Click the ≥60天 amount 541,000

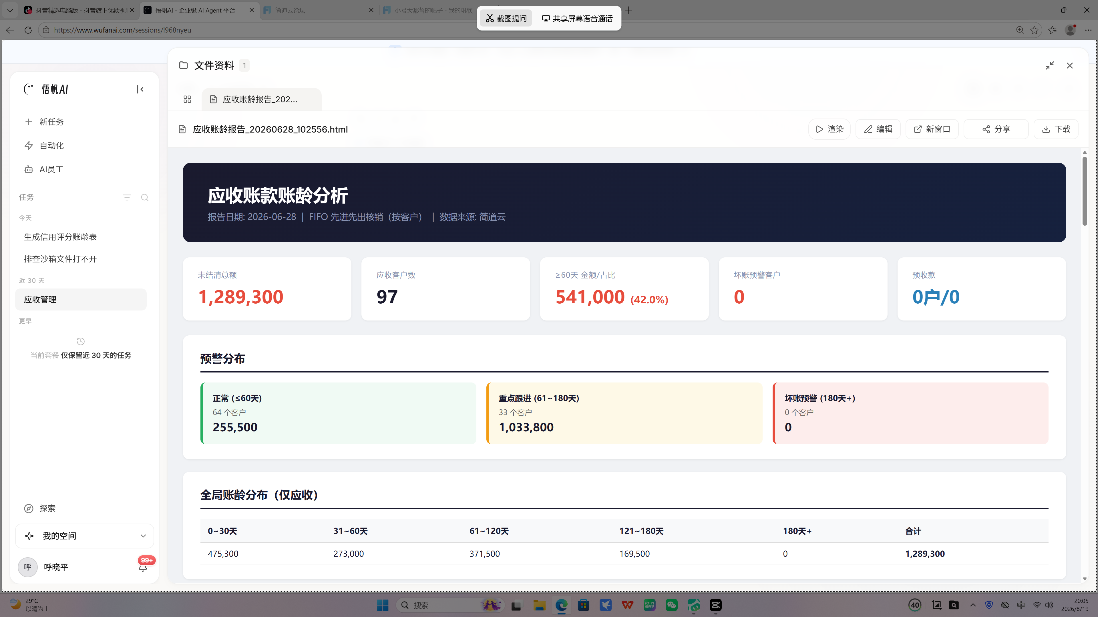[590, 297]
